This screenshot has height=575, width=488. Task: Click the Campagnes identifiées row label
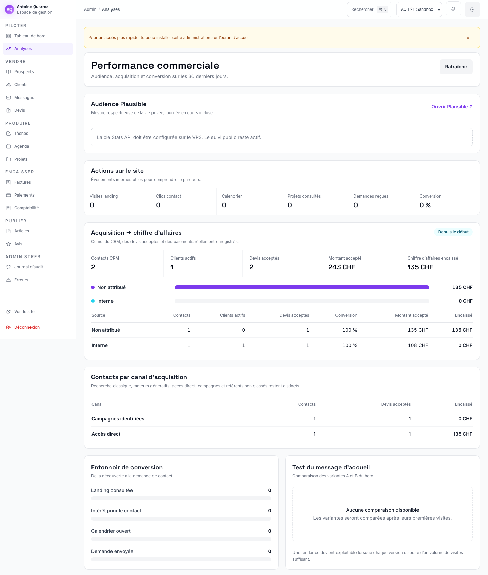[x=118, y=419]
